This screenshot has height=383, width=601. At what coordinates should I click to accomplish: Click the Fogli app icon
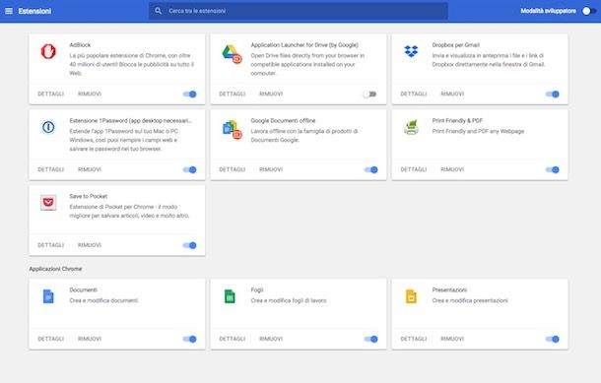coord(230,296)
